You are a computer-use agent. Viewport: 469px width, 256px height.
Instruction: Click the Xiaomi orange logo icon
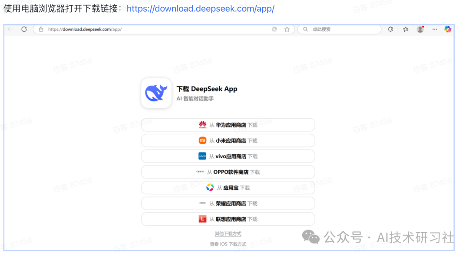(202, 140)
